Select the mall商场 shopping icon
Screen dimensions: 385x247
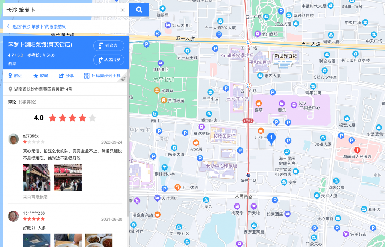tap(257, 34)
